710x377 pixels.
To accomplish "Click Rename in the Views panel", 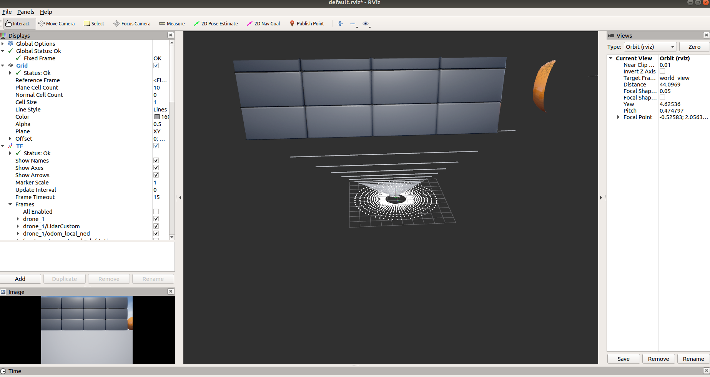I will pos(693,359).
